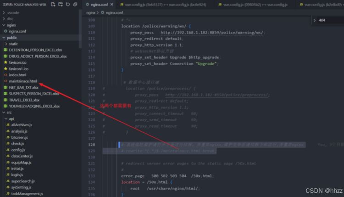Expand the replace toggle arrow in find widget
The image size is (344, 197).
pyautogui.click(x=314, y=20)
